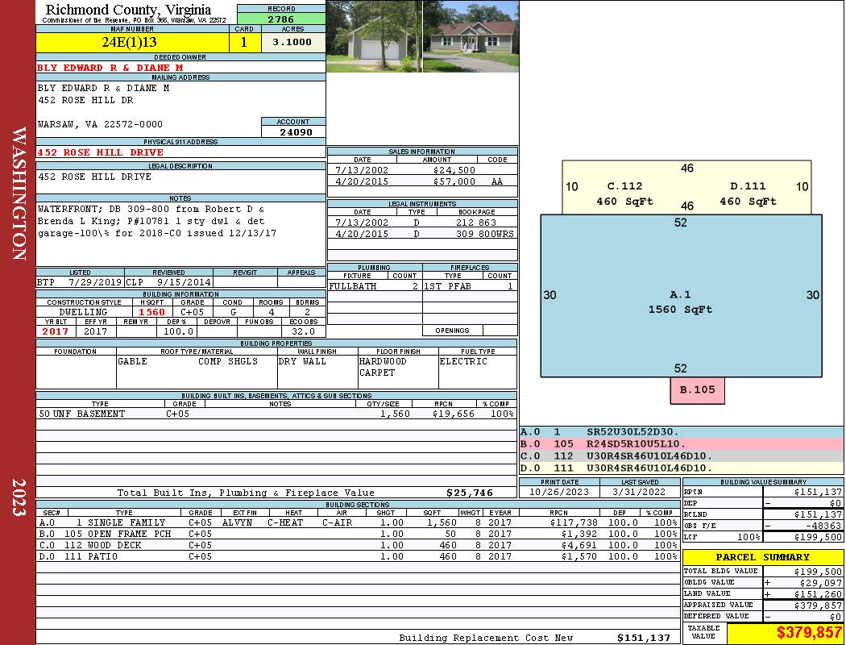Open the house front photo thumbnail
Screen dimensions: 846x645
471,37
